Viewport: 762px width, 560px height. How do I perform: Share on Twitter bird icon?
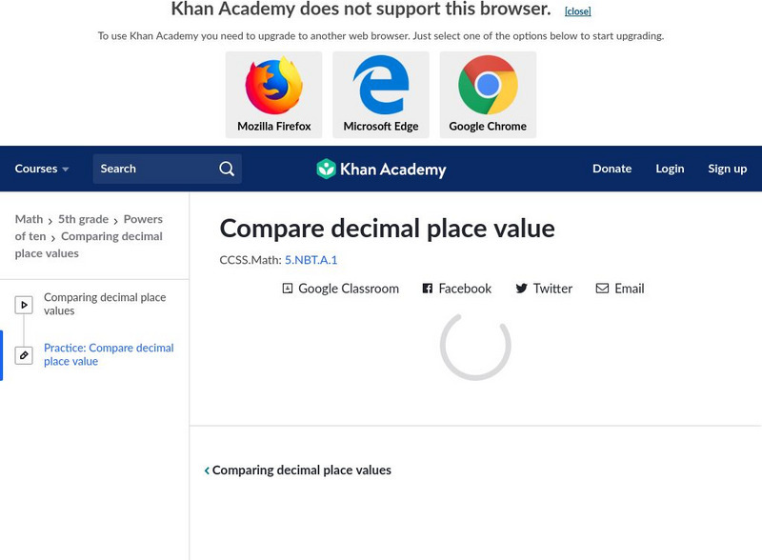[x=521, y=289]
